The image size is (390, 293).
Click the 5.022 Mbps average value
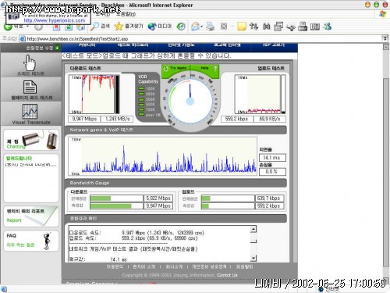coord(158,198)
